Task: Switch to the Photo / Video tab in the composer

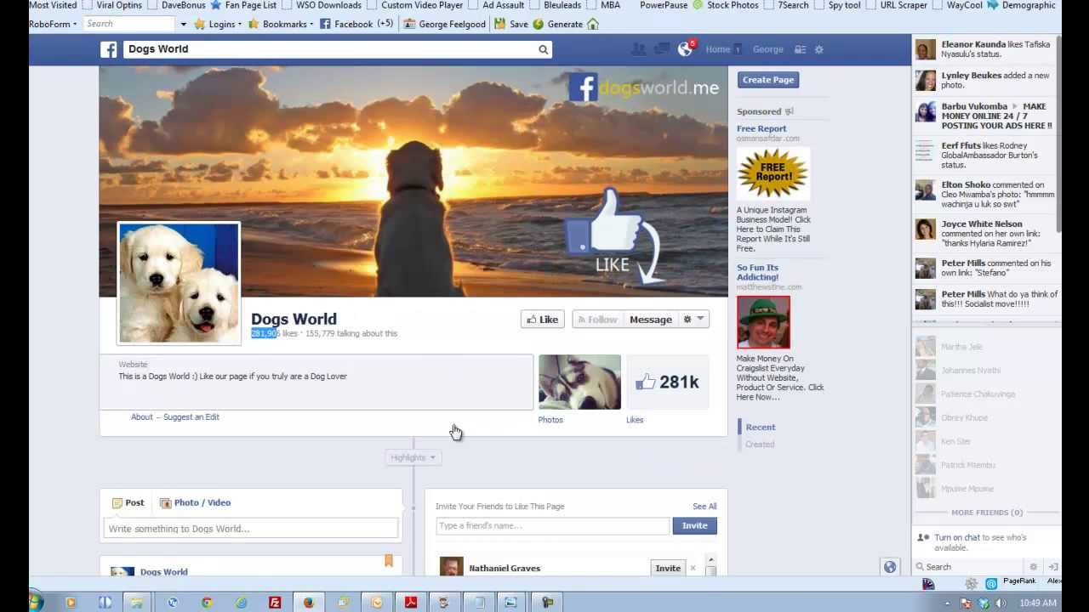Action: (x=196, y=502)
